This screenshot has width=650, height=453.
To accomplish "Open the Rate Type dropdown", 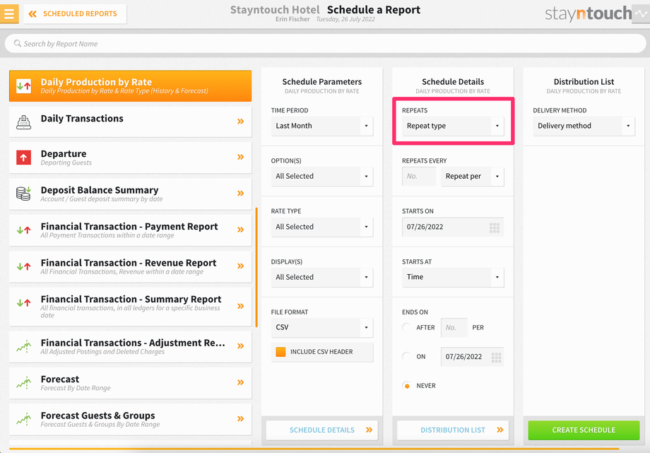I will pos(322,227).
